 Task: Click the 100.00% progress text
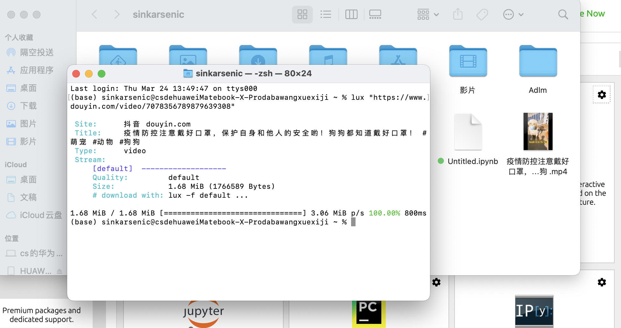coord(385,213)
